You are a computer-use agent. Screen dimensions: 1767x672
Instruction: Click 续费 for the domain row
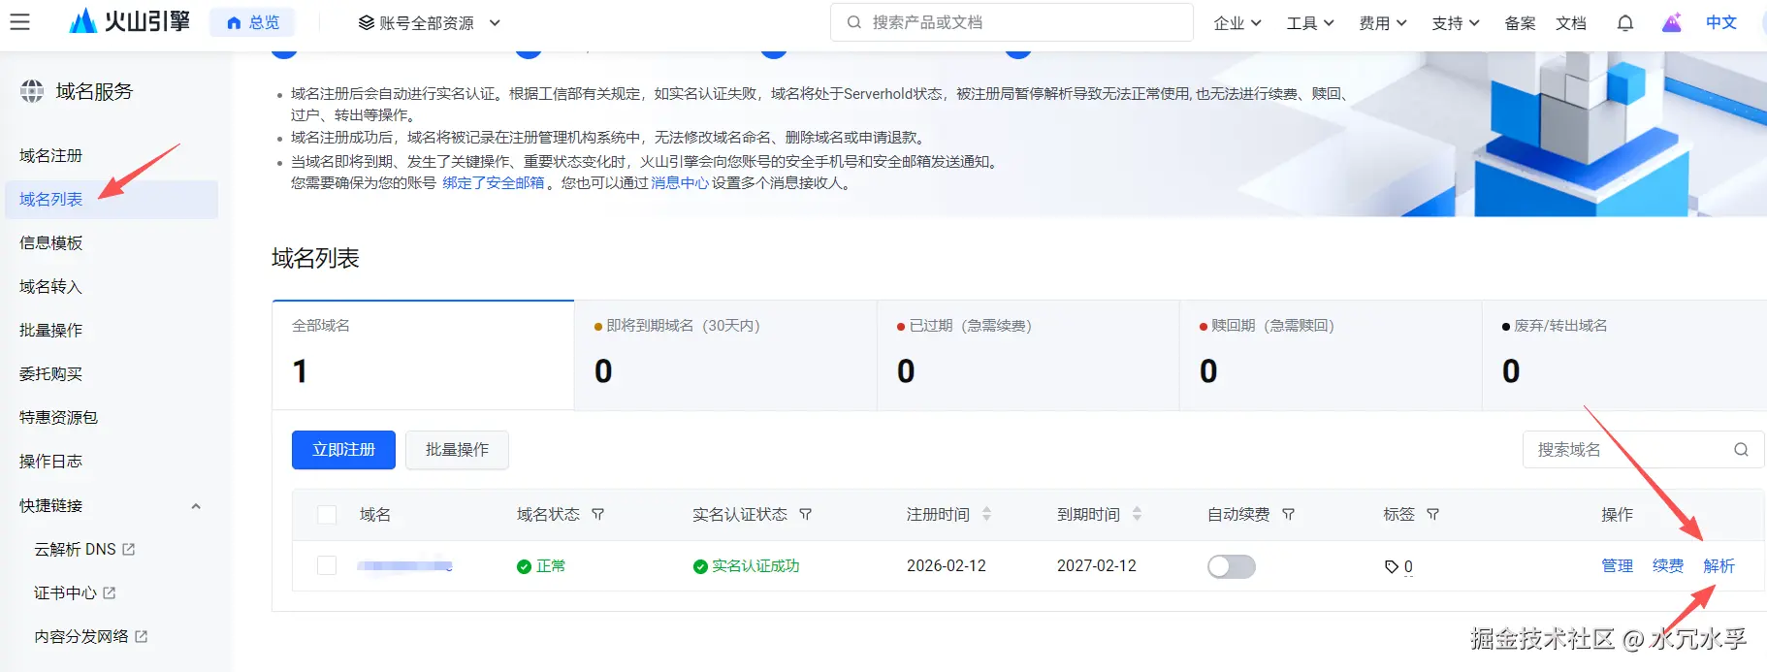pyautogui.click(x=1668, y=566)
